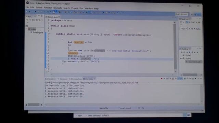219x123 pixels.
Task: Maximize the Package Explorer view
Action: [42, 16]
